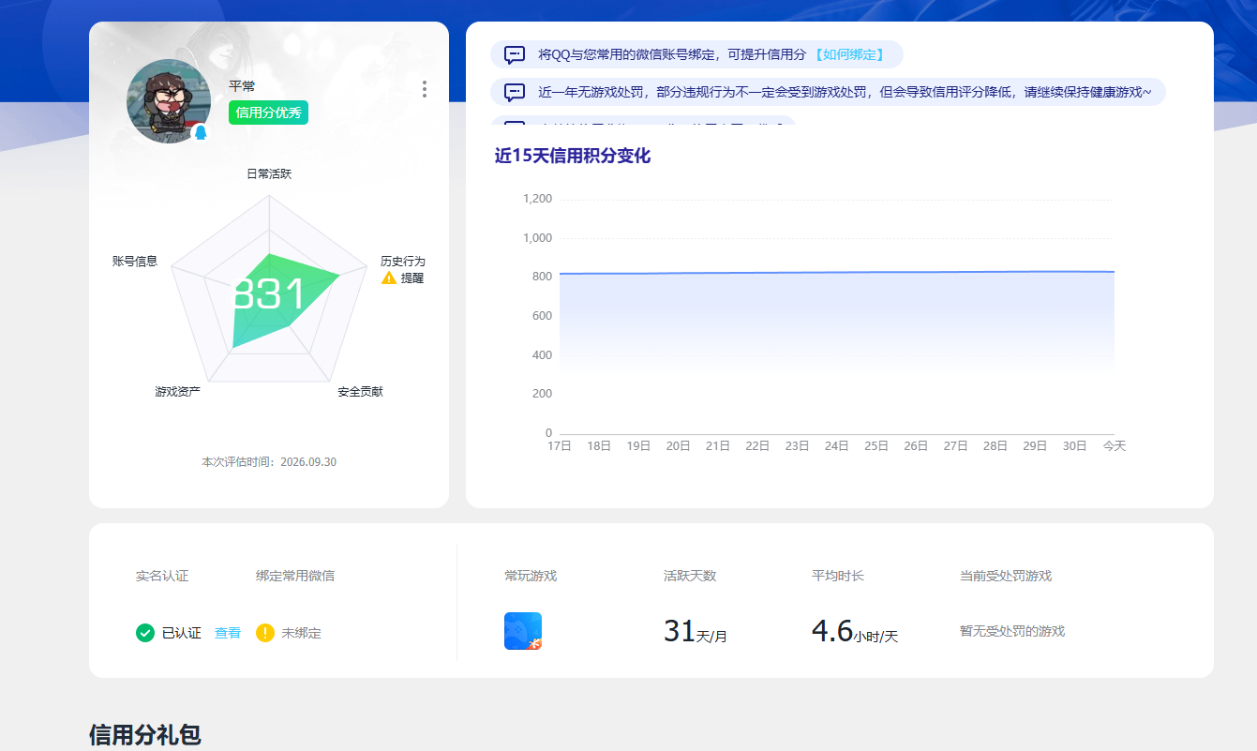Click the QQ penguin badge on avatar
This screenshot has width=1257, height=751.
(x=200, y=132)
